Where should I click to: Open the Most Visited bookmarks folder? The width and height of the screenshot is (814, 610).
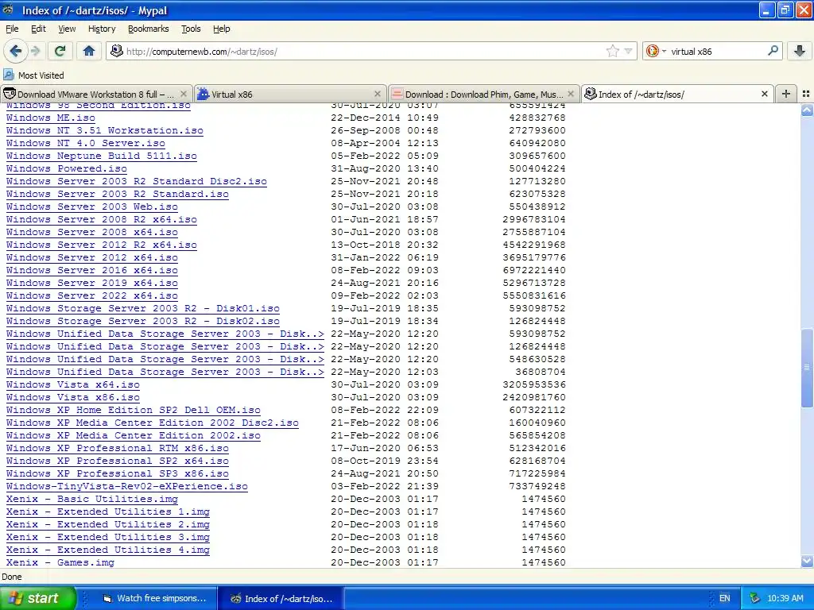point(34,75)
